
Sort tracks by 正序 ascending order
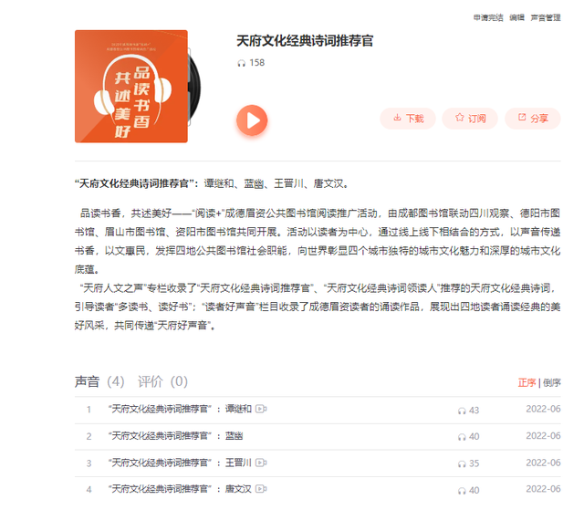pos(527,382)
